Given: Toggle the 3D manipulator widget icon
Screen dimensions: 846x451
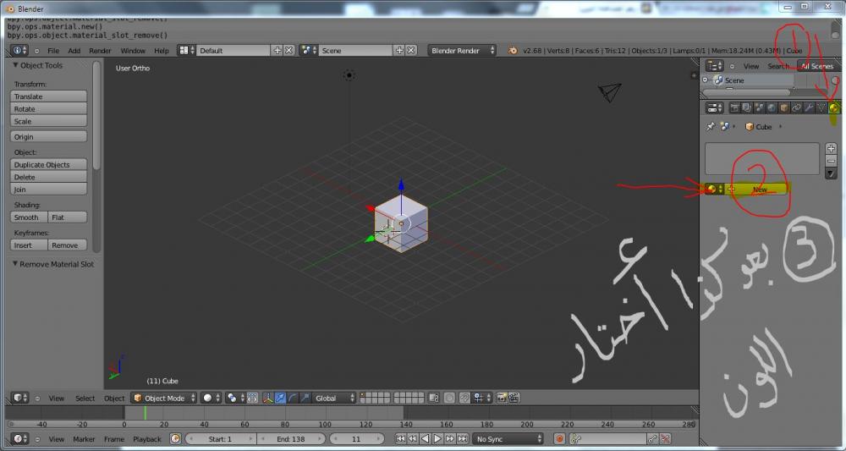Looking at the screenshot, I should 268,399.
